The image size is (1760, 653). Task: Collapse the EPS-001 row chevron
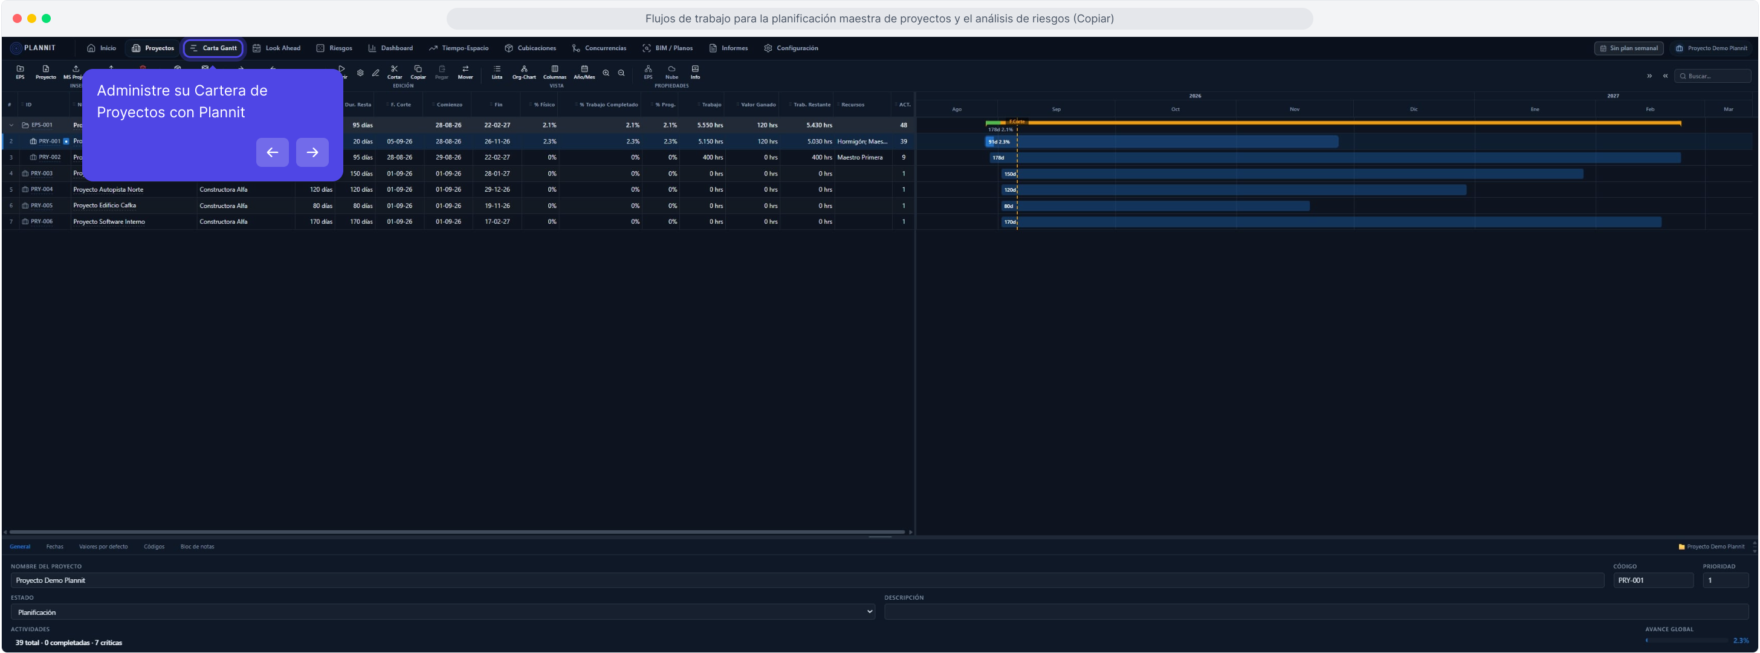click(x=11, y=125)
